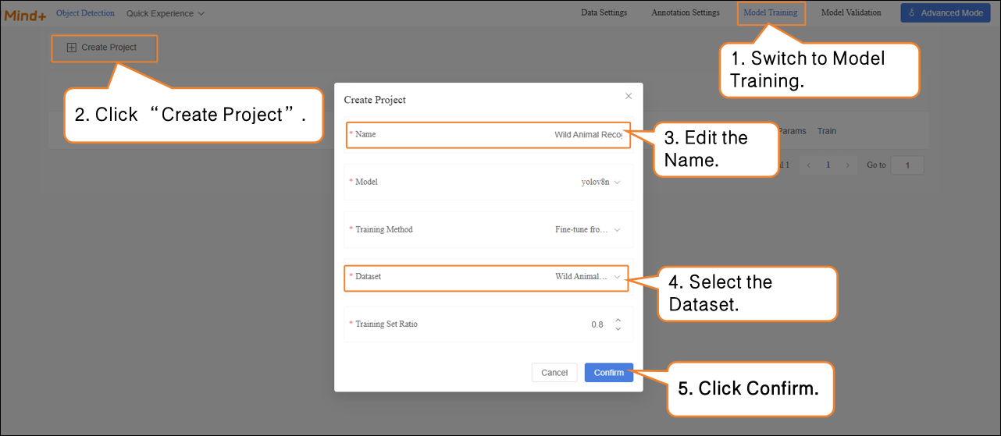Open the Dataset dropdown selector

pos(588,277)
